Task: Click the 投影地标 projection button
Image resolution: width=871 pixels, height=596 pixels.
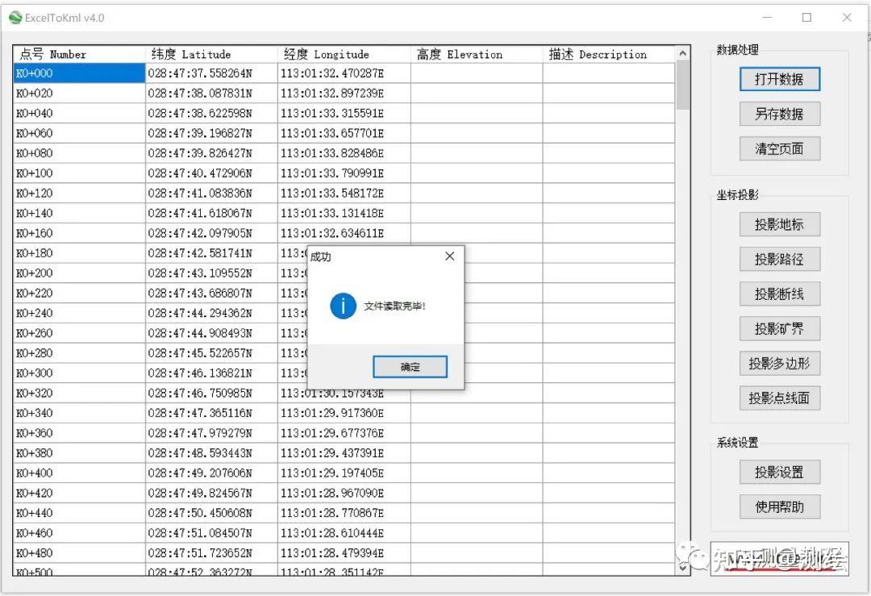Action: coord(779,224)
